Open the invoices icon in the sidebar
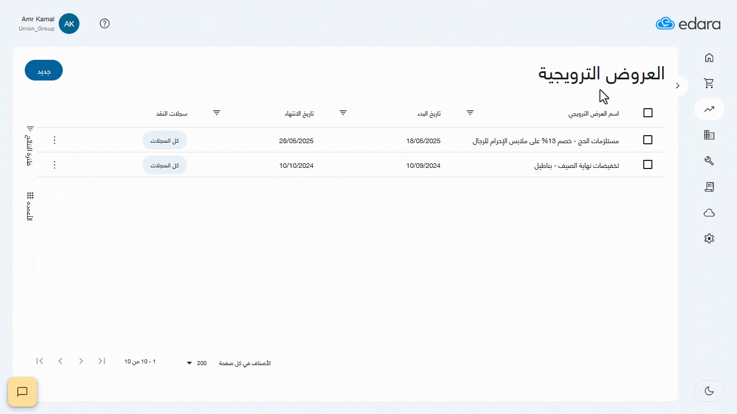This screenshot has height=414, width=737. pos(709,186)
